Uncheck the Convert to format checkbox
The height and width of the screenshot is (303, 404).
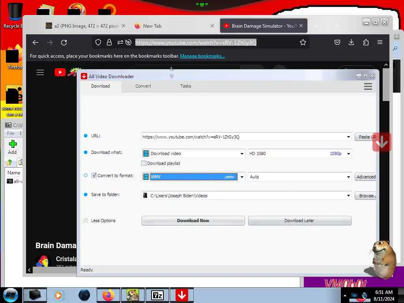point(94,175)
